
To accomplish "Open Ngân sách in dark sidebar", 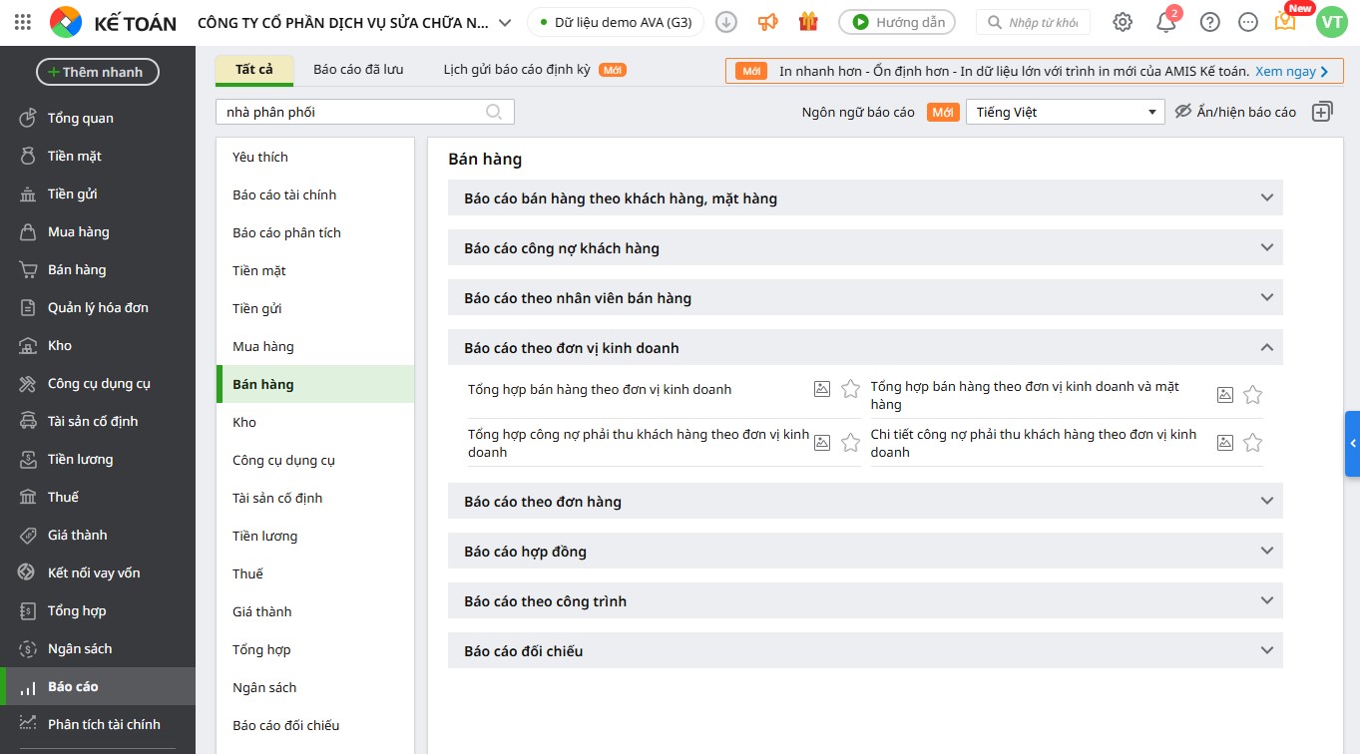I will 98,648.
